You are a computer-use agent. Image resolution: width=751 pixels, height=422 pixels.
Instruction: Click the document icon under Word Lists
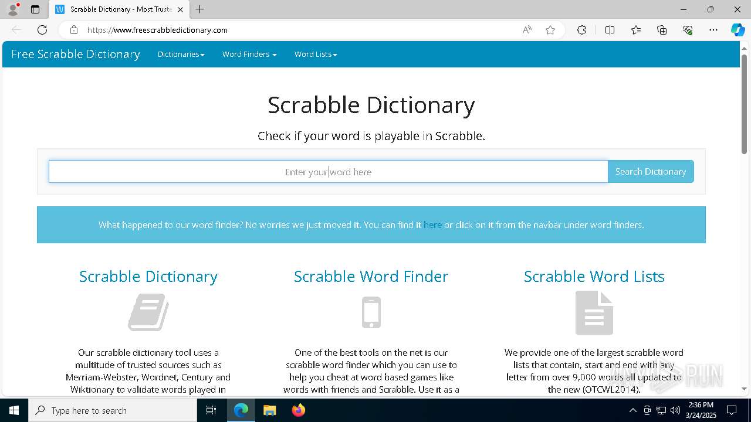pos(594,313)
